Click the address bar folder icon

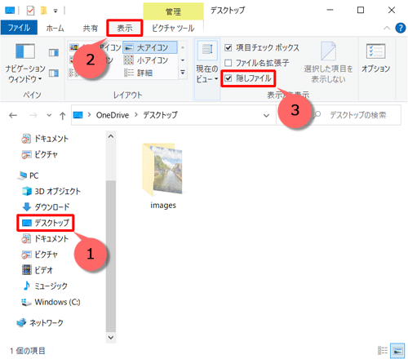[x=78, y=115]
